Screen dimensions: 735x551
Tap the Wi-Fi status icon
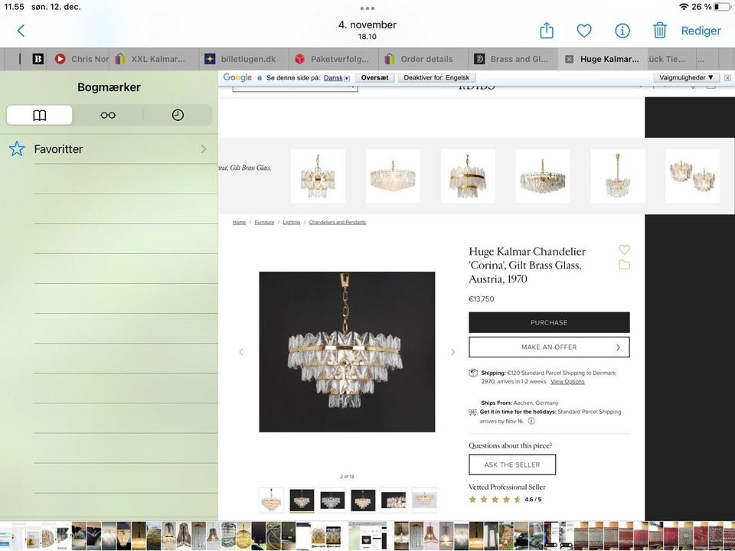coord(684,7)
